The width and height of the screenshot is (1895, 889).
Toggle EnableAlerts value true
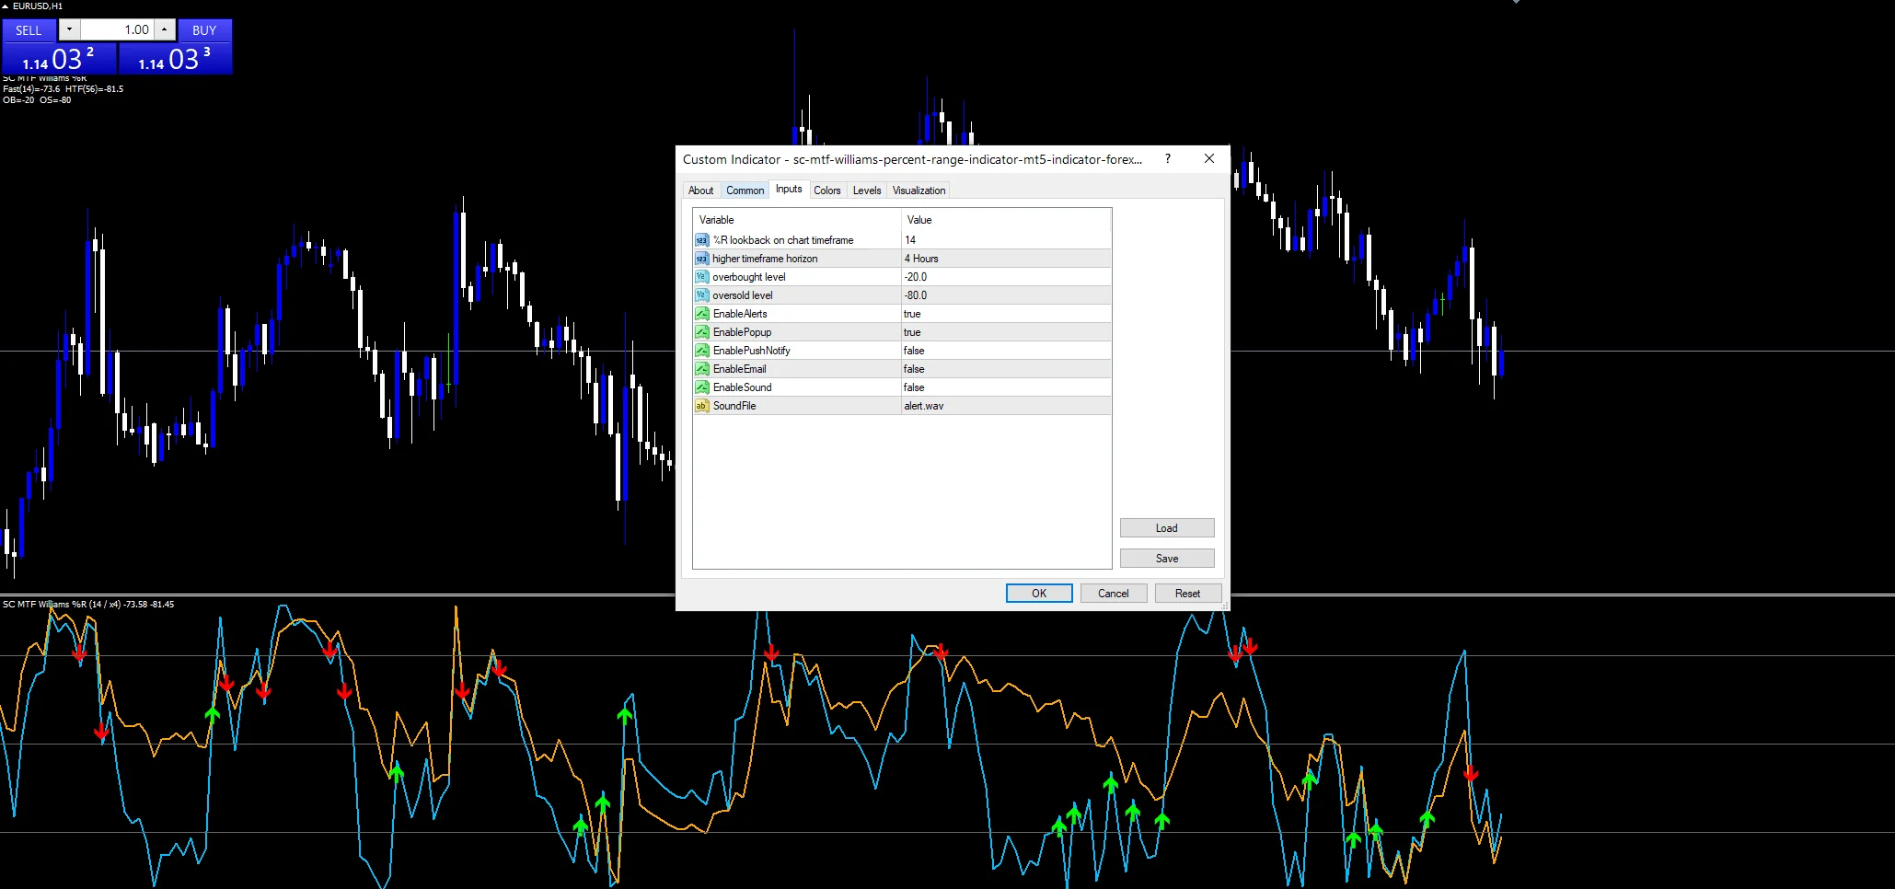pos(1006,314)
